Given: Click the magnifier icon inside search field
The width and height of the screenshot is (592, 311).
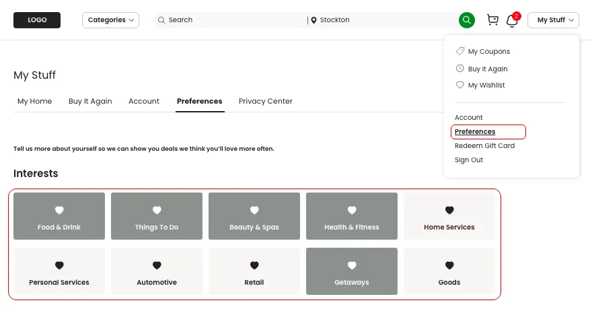Looking at the screenshot, I should coord(161,20).
